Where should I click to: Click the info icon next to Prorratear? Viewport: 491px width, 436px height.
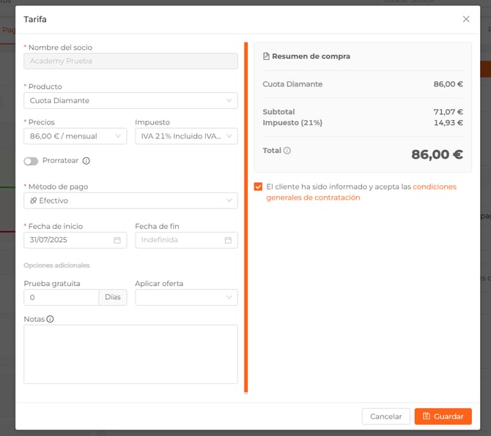pyautogui.click(x=86, y=161)
